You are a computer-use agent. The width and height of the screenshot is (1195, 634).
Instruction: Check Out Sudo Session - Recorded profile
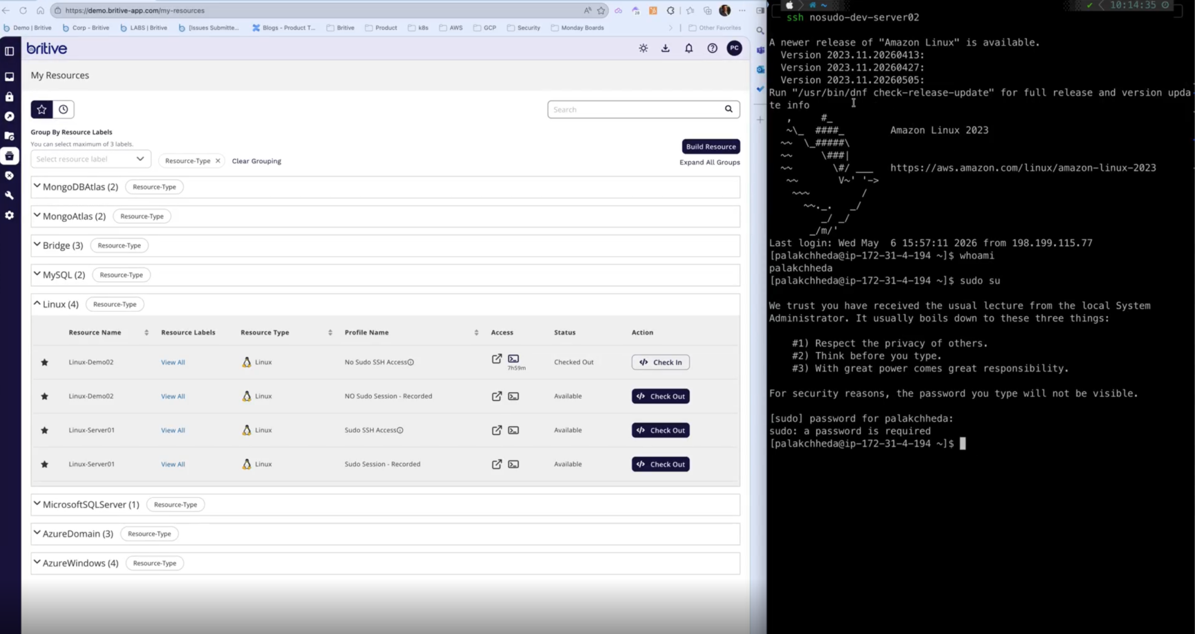[x=660, y=464]
